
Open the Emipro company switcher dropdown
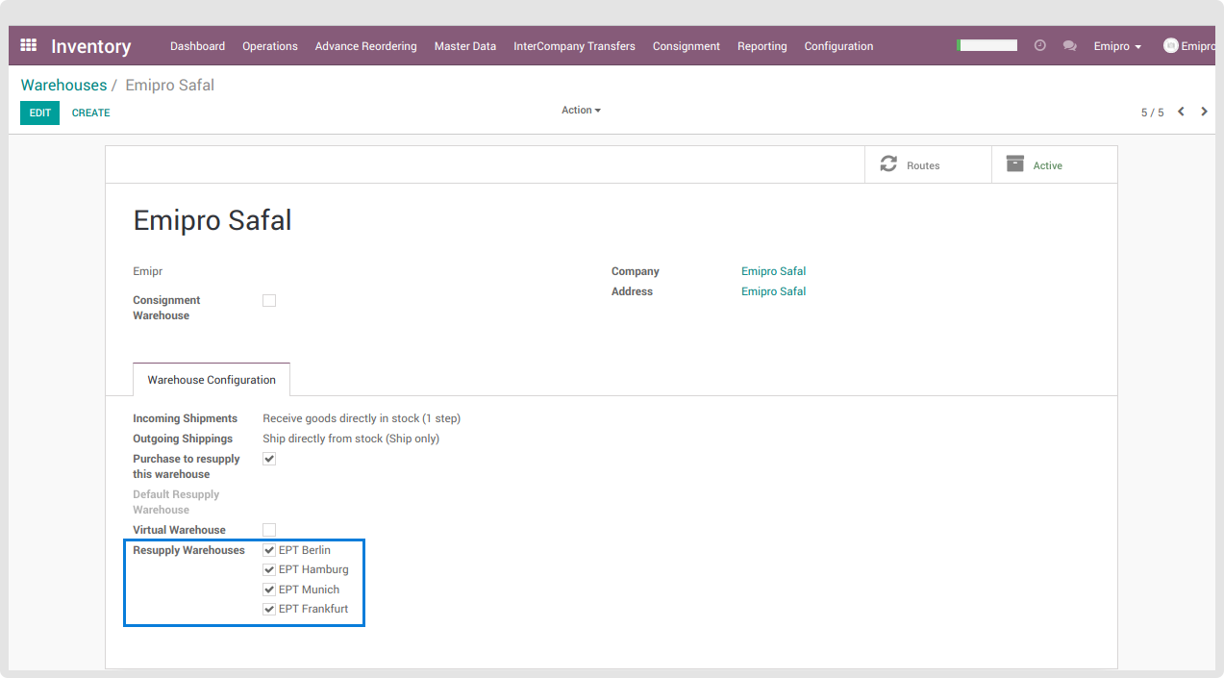(1117, 46)
